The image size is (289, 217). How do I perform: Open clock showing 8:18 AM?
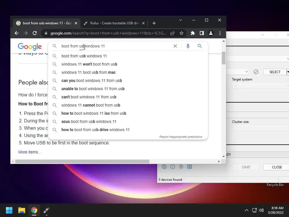coord(276,210)
